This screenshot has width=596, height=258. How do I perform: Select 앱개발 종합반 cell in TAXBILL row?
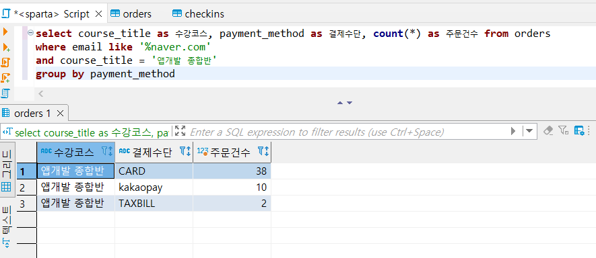(75, 204)
